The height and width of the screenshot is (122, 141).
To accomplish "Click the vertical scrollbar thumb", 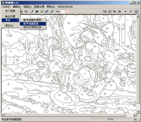I will [138, 60].
